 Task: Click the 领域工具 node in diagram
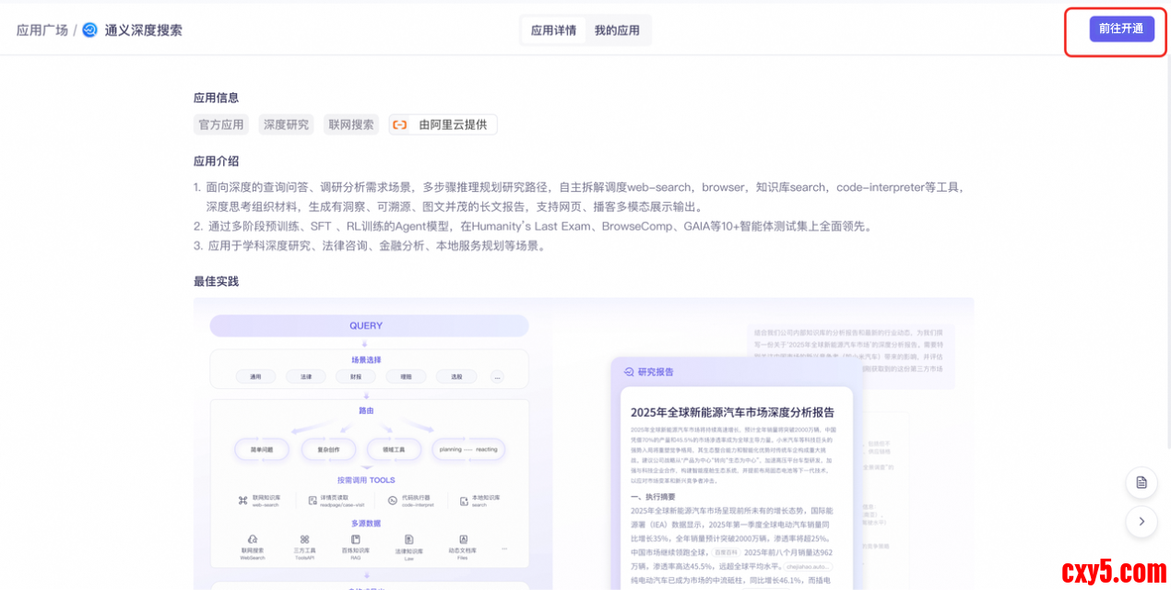point(394,449)
